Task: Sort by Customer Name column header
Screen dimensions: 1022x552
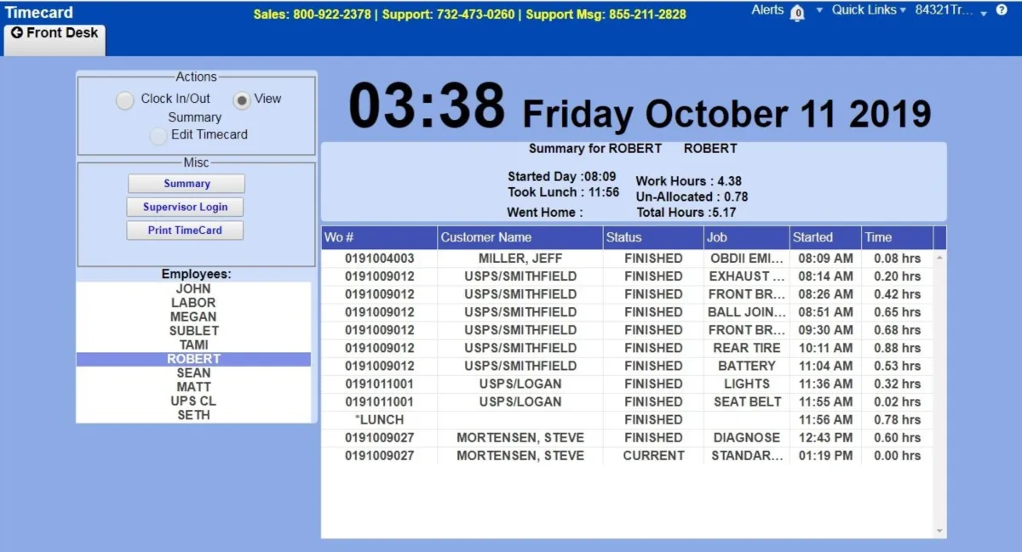Action: click(520, 237)
